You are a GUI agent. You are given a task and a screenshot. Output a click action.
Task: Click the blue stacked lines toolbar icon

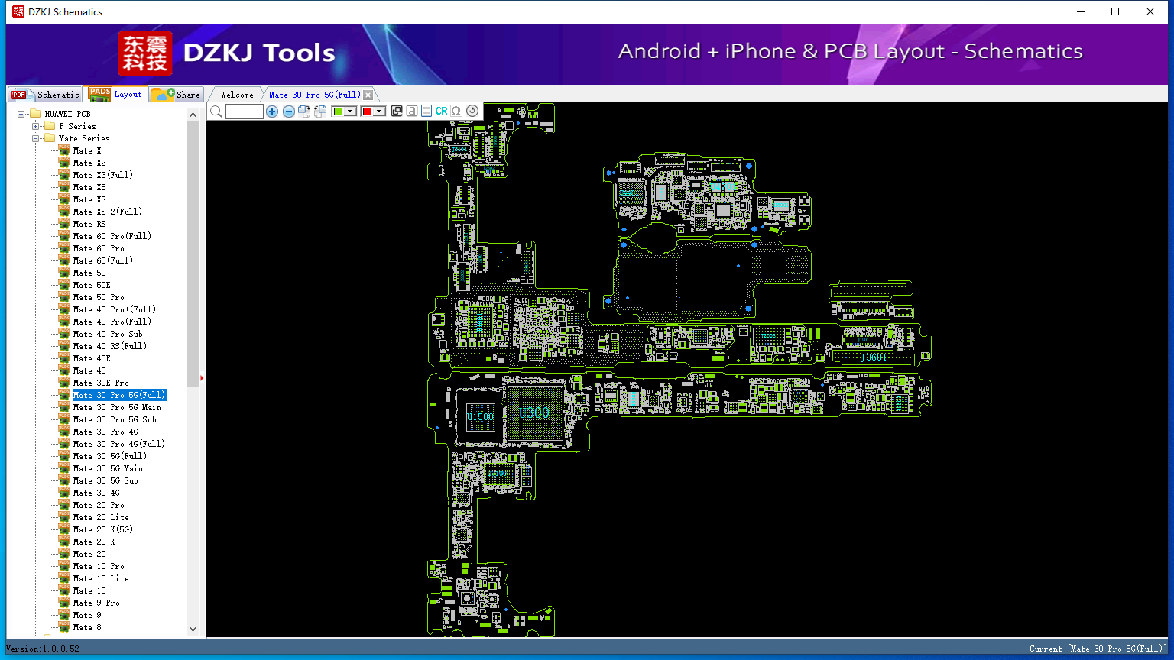pos(426,112)
